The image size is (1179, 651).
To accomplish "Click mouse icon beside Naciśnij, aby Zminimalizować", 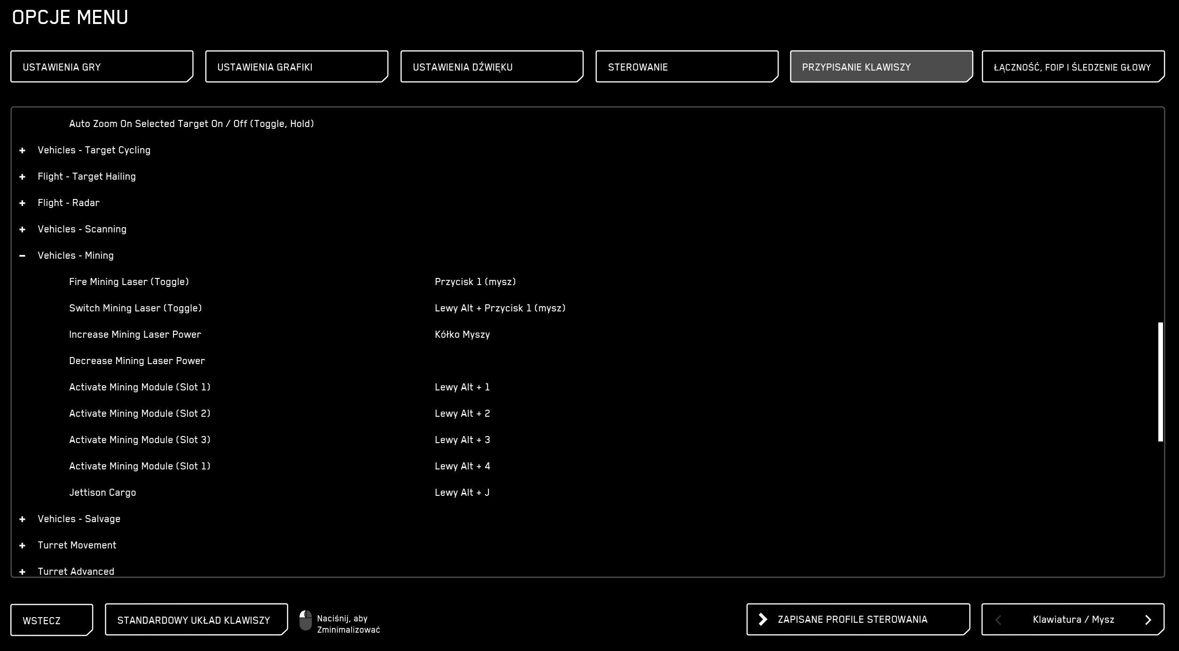I will pos(306,620).
